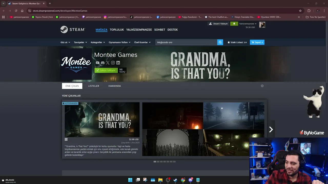Open the Tüm Yer İşaretleri bookmarks folder
This screenshot has width=328, height=184.
coord(315,17)
